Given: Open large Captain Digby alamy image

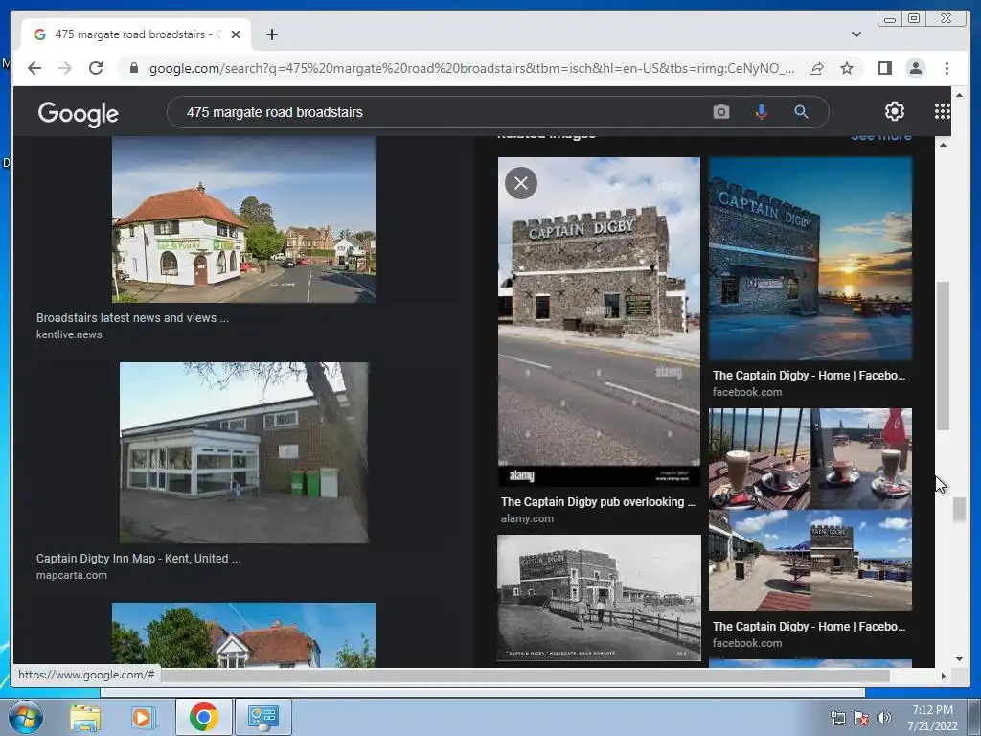Looking at the screenshot, I should click(x=599, y=322).
